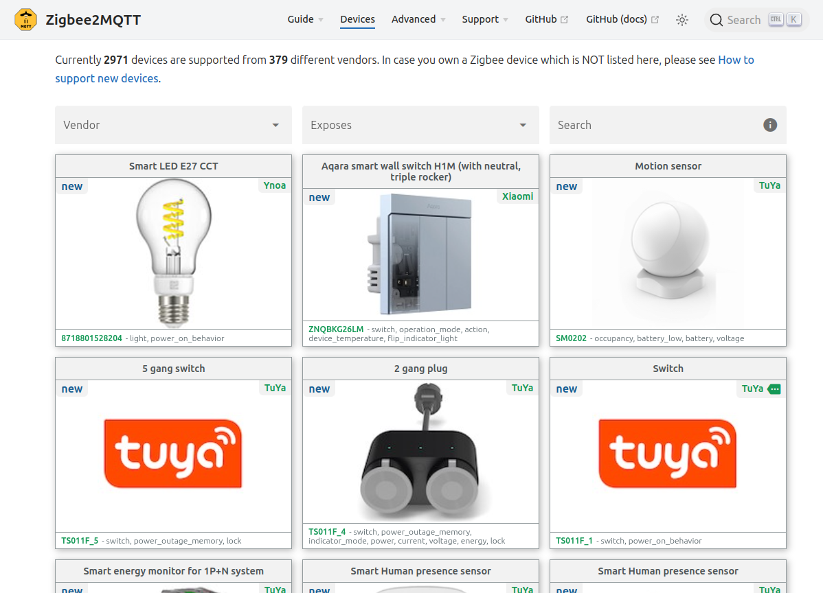Click the TuYa vendor label on 2 gang plug card
823x593 pixels.
[x=522, y=388]
